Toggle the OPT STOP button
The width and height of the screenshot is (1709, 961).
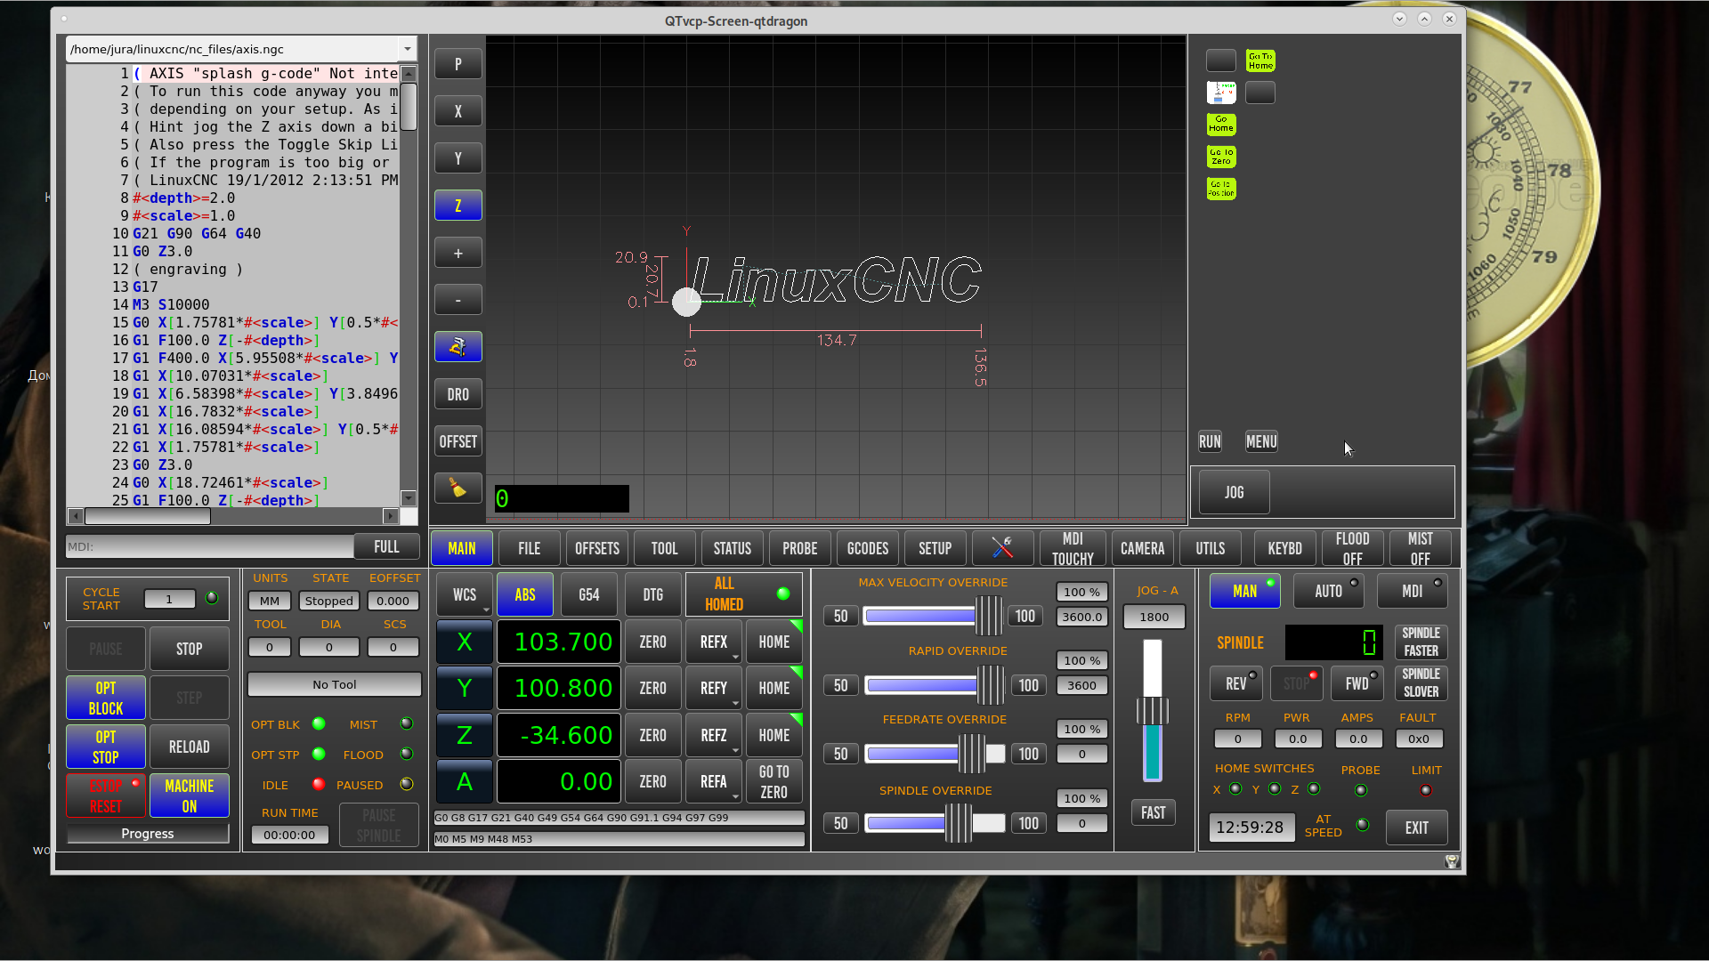pyautogui.click(x=106, y=747)
